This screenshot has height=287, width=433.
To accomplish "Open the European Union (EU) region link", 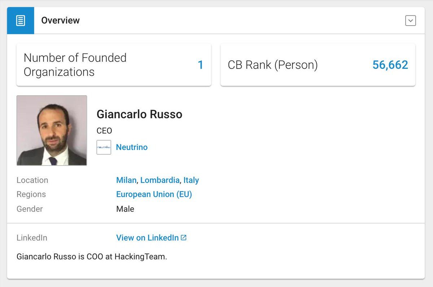I will point(154,194).
